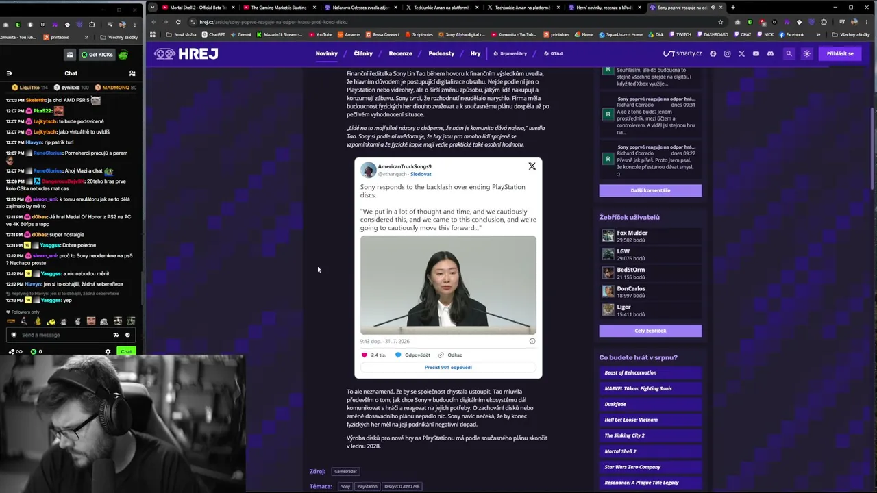The height and width of the screenshot is (493, 877).
Task: Collapse the Kick chat panel
Action: point(9,73)
